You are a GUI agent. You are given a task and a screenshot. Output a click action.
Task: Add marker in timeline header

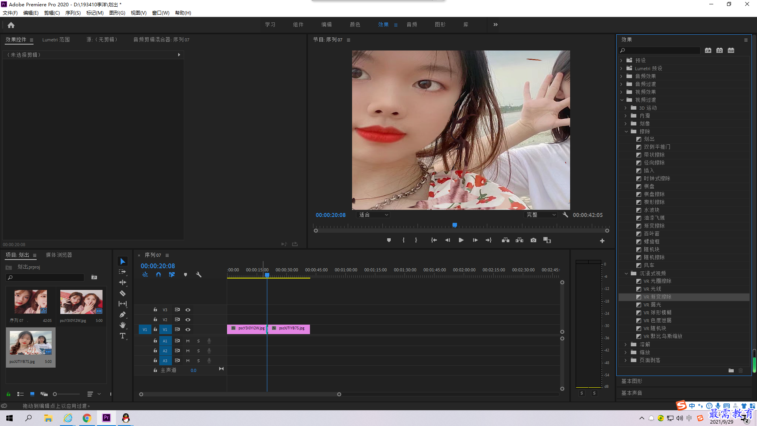point(185,275)
